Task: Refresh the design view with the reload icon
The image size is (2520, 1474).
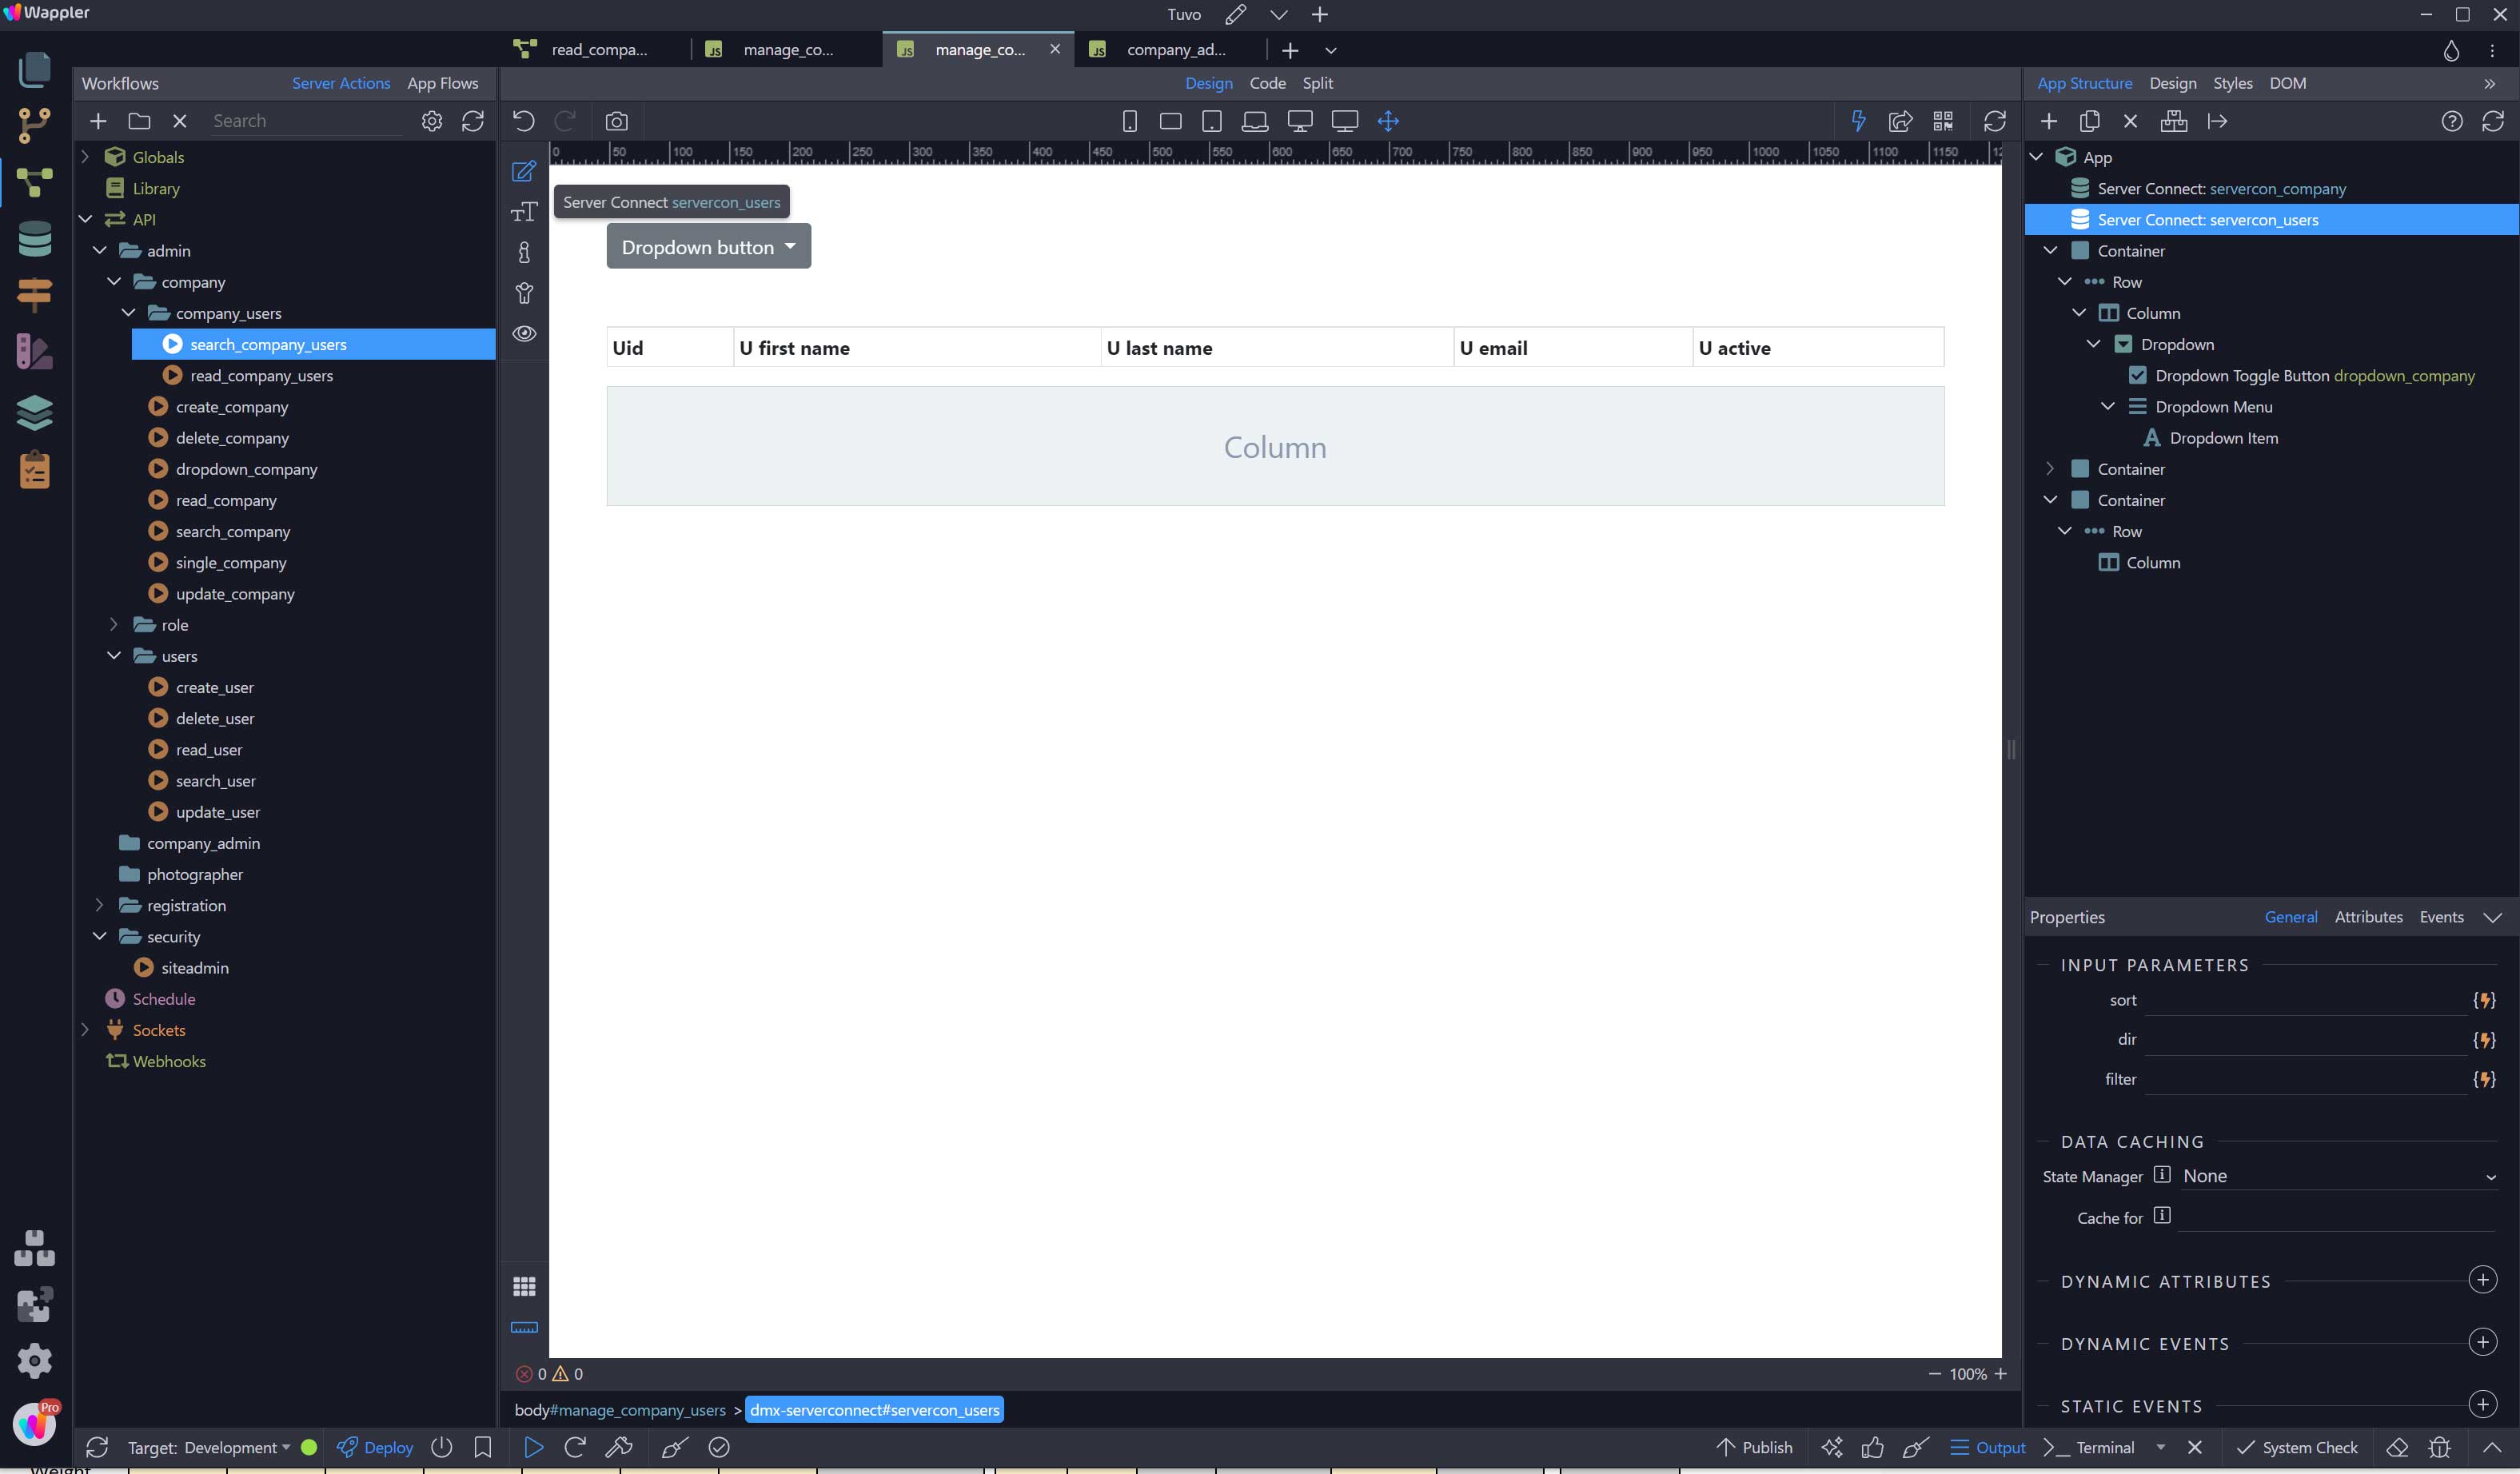Action: point(1995,120)
